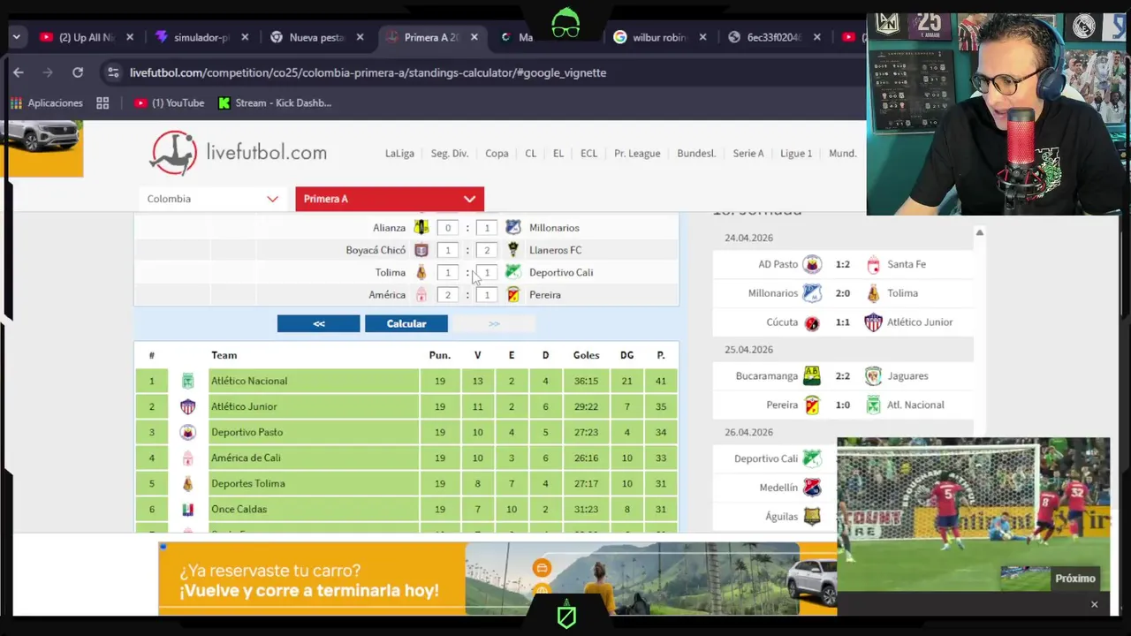Click Llaneros FC crest in calculator row
Screen dimensions: 1131x636
coord(512,250)
